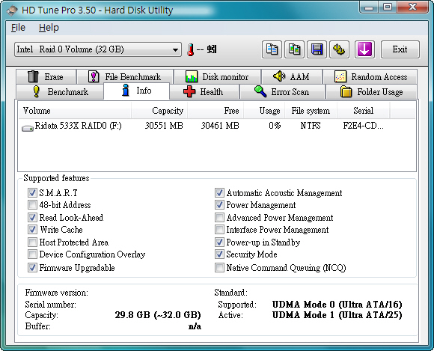Screen dimensions: 434x351
Task: Switch to the Error Scan tab
Action: point(282,91)
